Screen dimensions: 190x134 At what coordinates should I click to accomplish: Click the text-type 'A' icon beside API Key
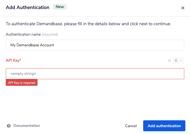coord(176,61)
